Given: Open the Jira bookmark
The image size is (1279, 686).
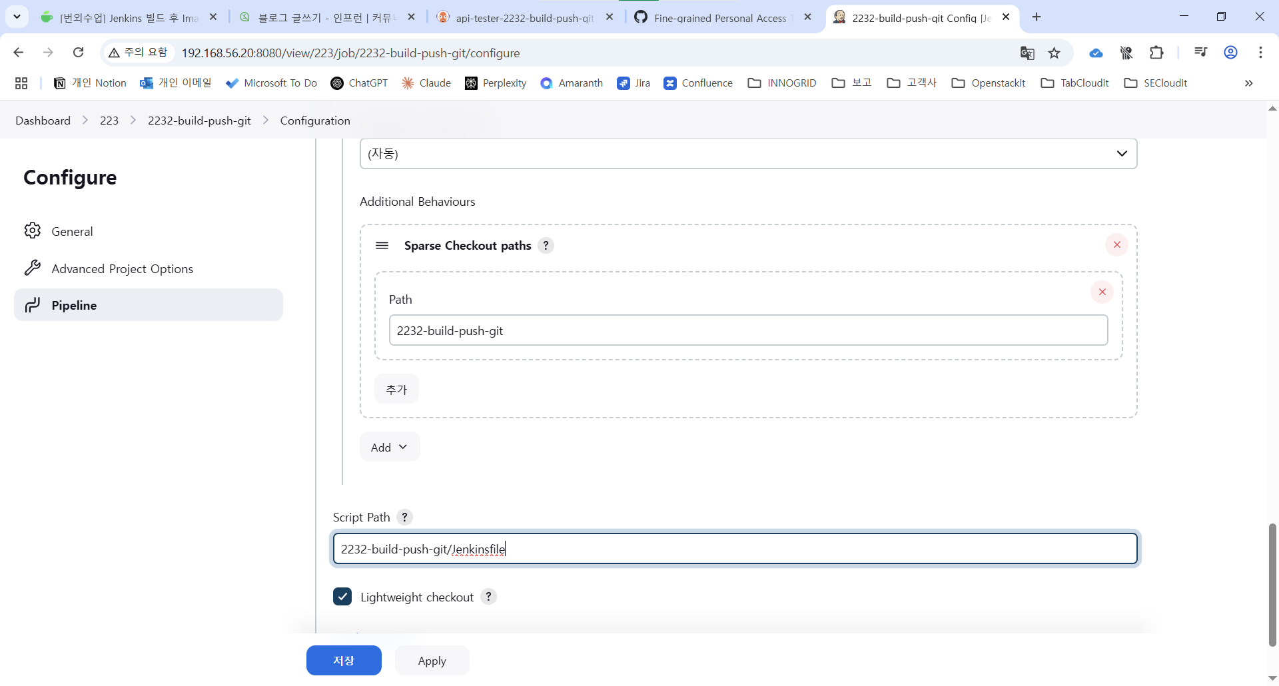Looking at the screenshot, I should coord(634,83).
